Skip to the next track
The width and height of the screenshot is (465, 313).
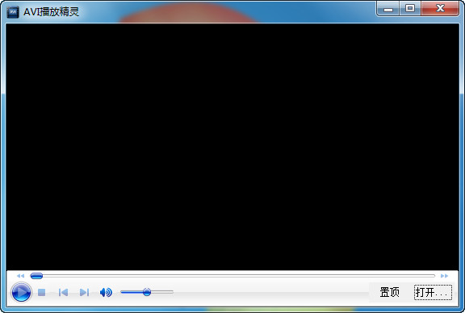coord(84,293)
